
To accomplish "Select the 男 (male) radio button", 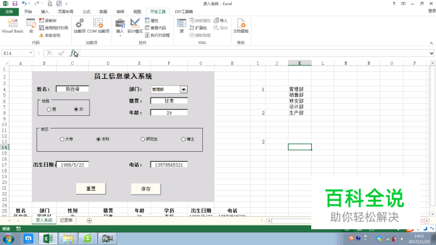I will [49, 110].
